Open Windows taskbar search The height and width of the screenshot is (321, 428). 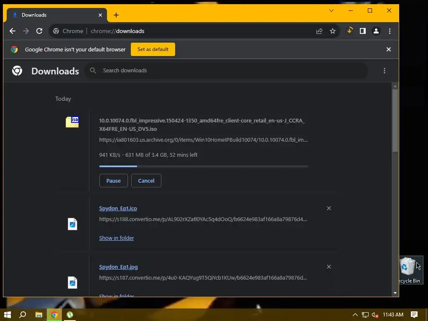[x=23, y=315]
